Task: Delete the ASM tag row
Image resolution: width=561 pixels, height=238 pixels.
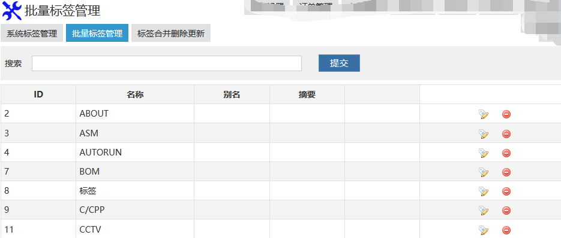Action: 506,134
